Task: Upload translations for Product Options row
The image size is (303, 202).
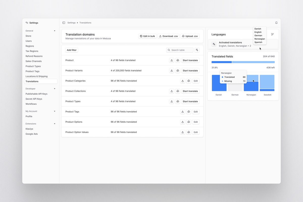Action: point(189,122)
